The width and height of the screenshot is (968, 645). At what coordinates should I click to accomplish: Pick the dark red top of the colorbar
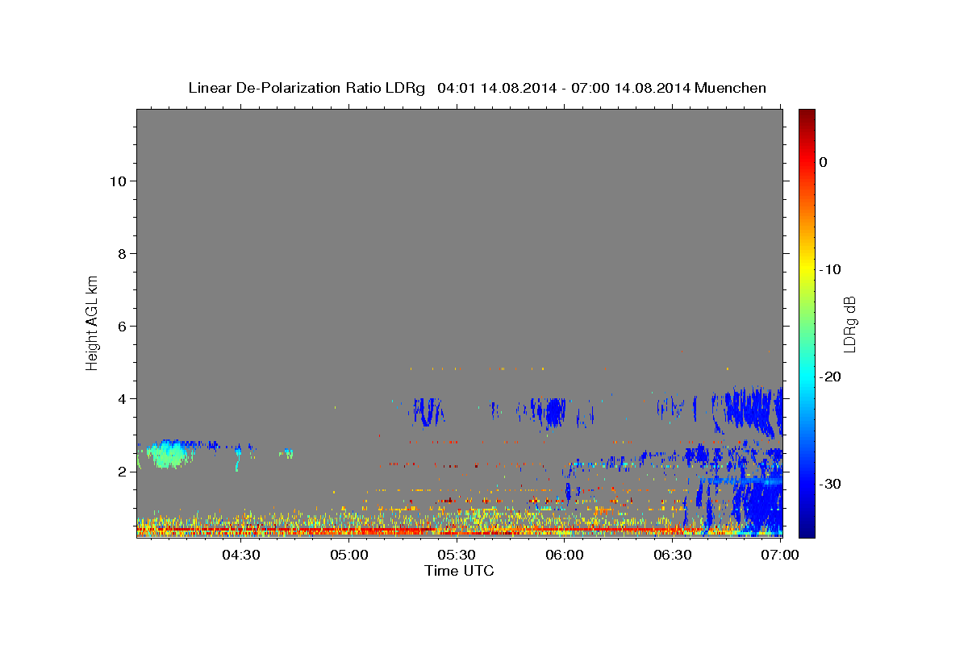pos(807,115)
